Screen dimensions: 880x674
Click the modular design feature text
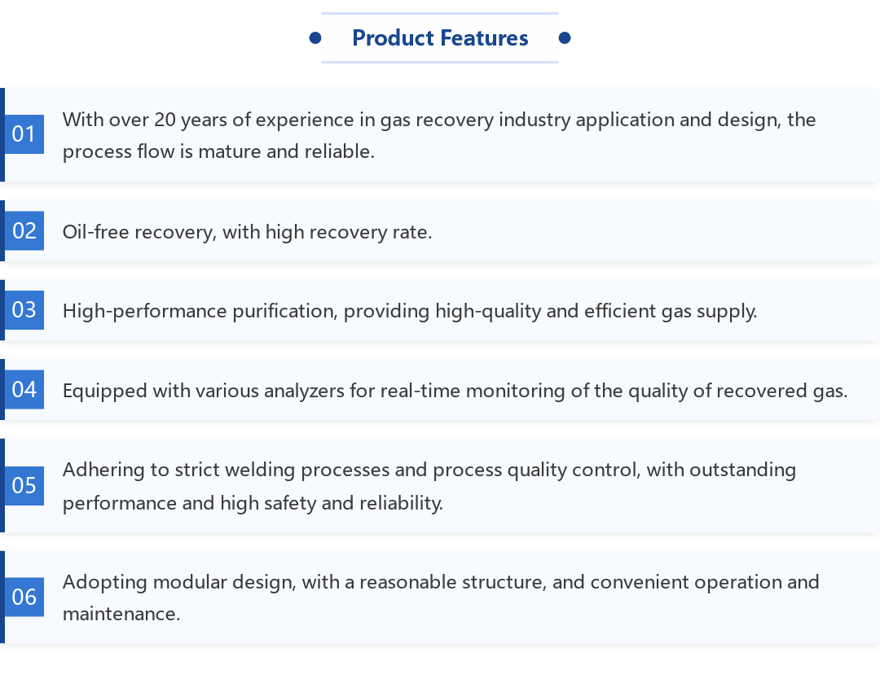pos(441,597)
